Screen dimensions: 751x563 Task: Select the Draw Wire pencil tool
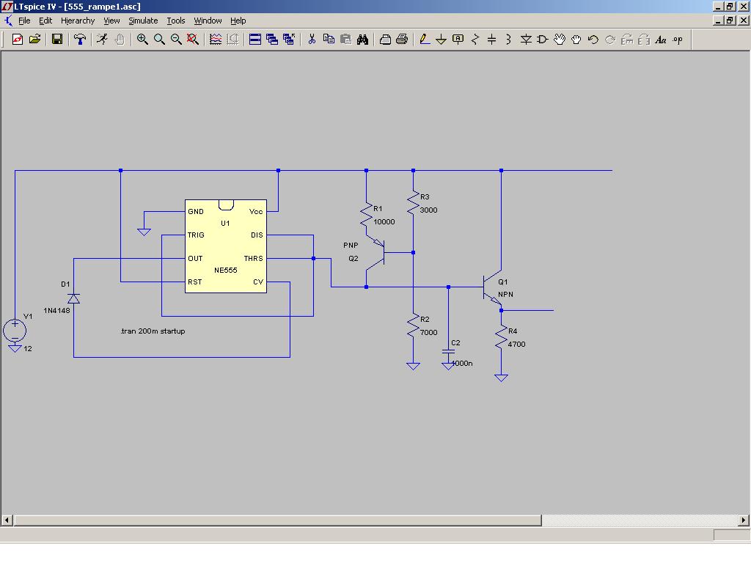click(425, 40)
